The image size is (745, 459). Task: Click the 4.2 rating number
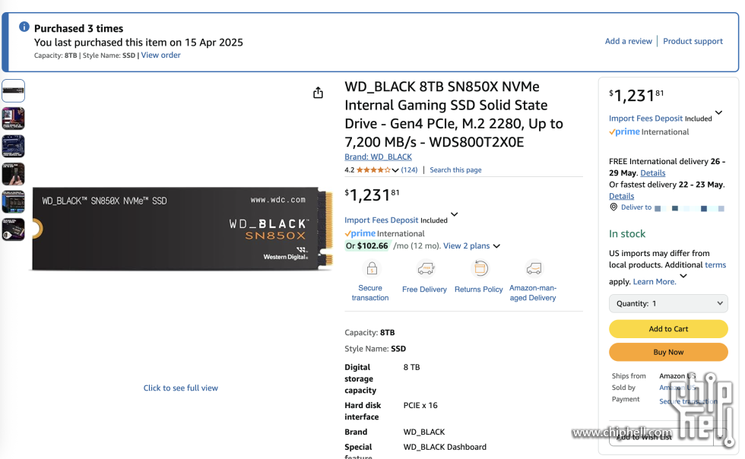point(349,169)
